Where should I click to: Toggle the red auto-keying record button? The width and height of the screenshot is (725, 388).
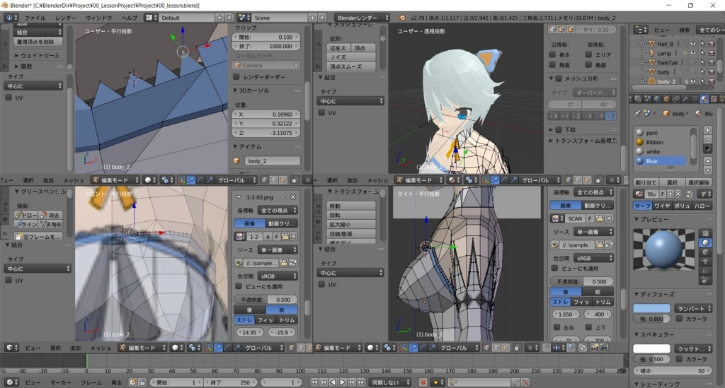pos(423,382)
